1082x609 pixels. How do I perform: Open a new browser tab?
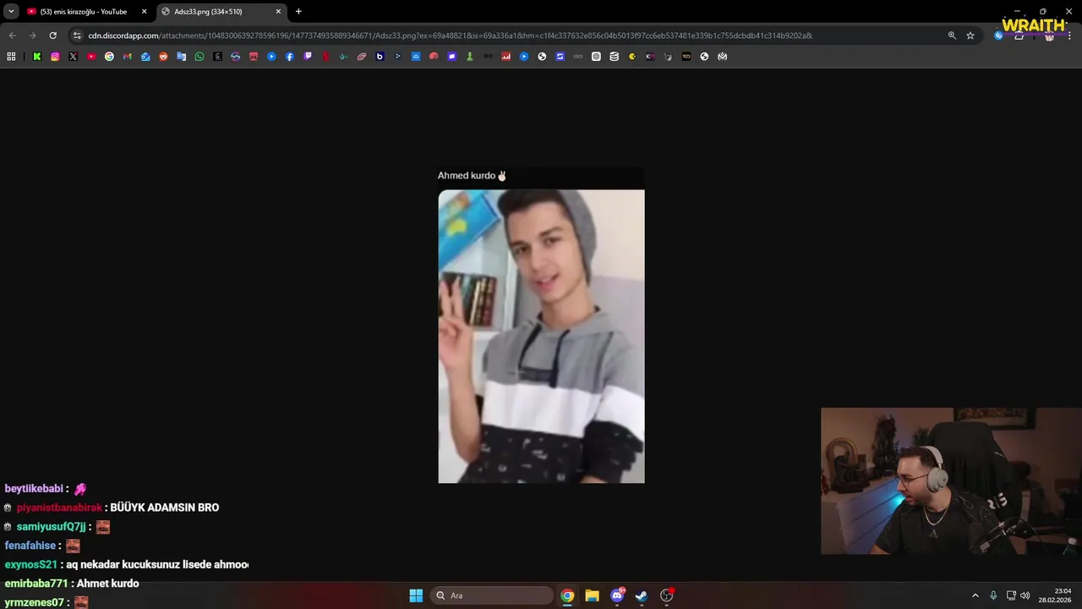298,12
